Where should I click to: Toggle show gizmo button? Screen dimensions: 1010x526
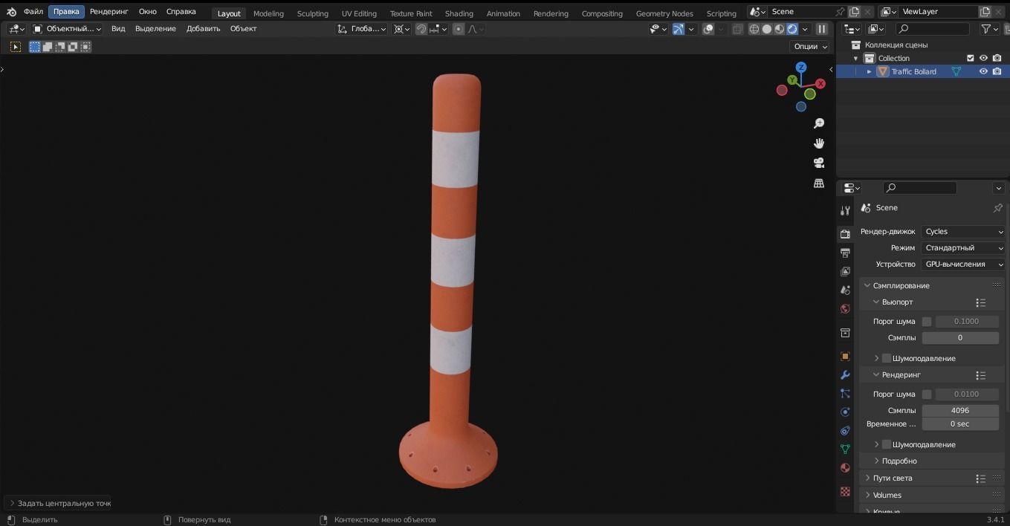coord(679,29)
